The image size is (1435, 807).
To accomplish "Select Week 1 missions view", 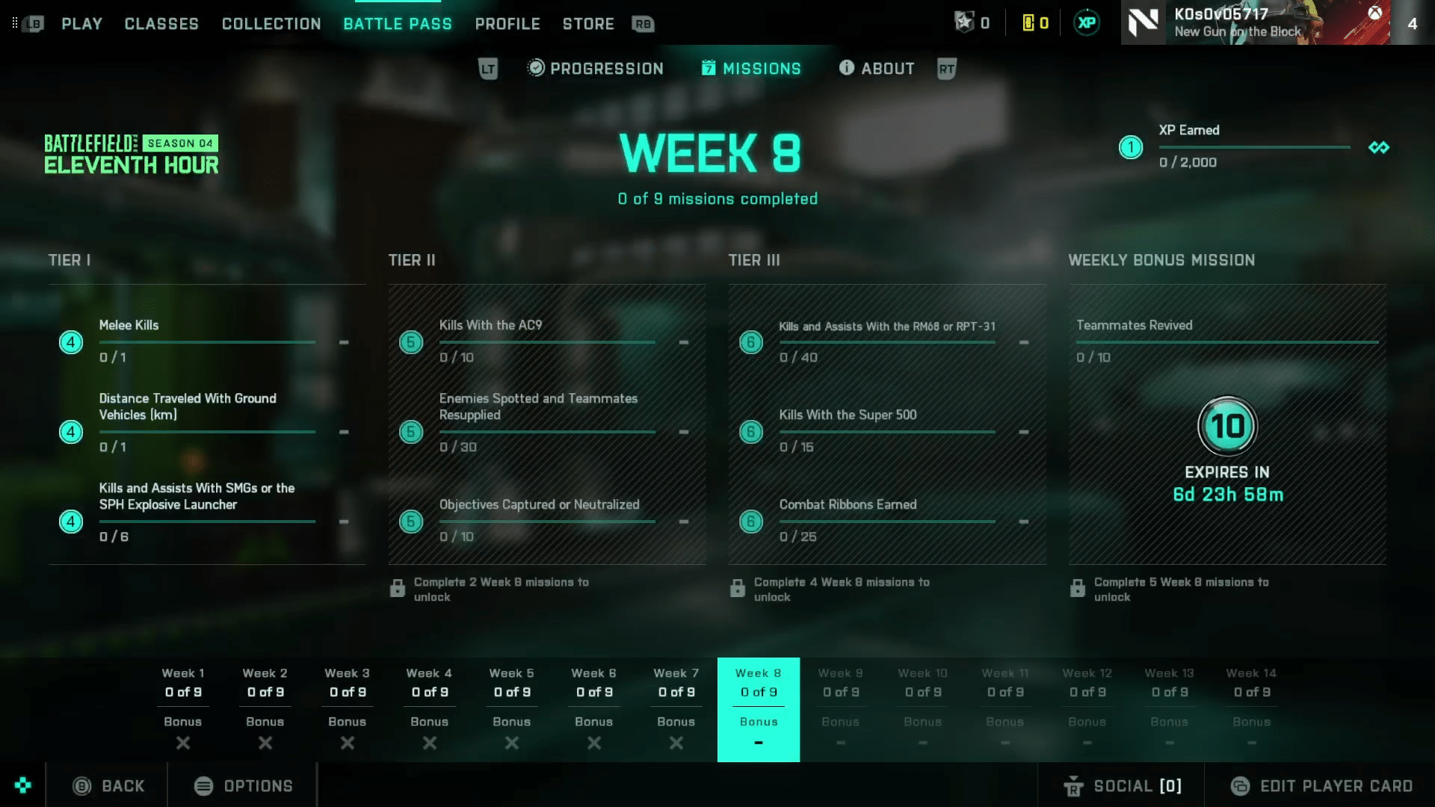I will coord(182,690).
